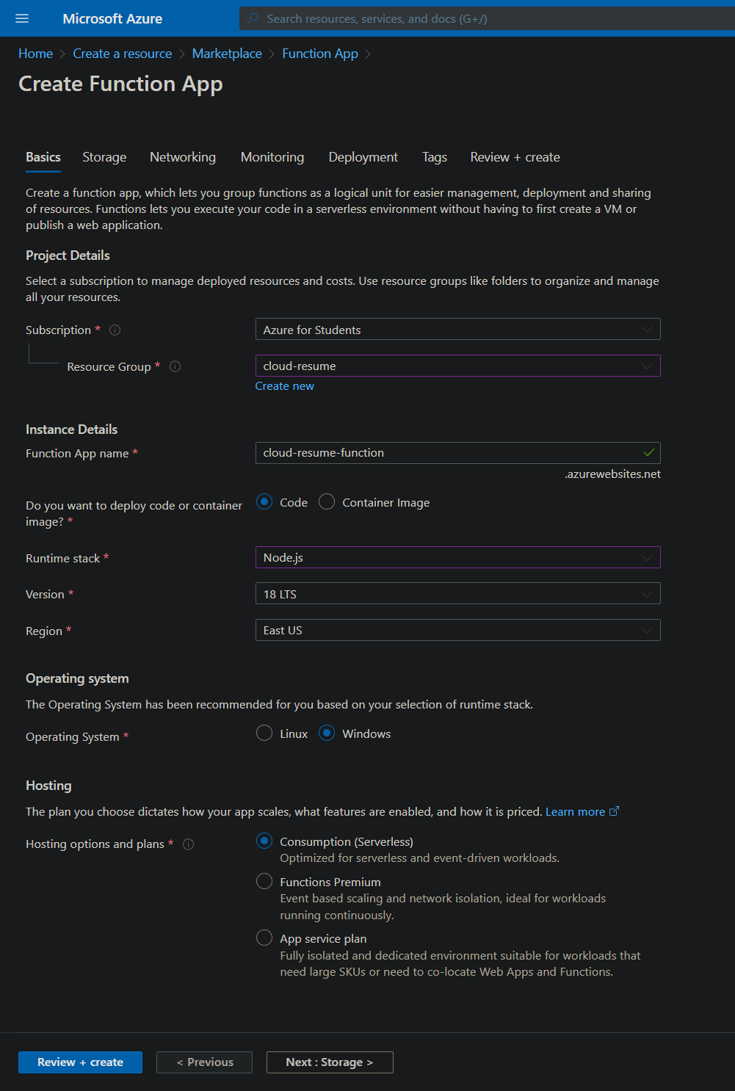Choose Linux as operating system
Screen dimensions: 735x1091
click(264, 733)
